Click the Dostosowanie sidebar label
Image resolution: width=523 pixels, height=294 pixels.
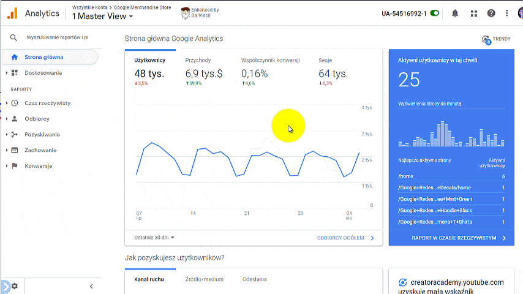click(43, 73)
